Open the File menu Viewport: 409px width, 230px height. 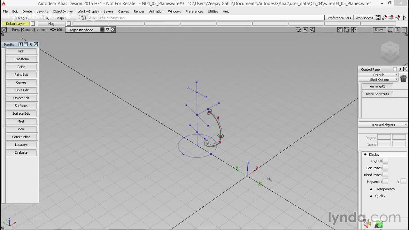[x=5, y=11]
